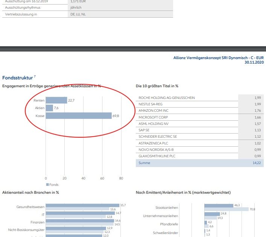Click the Summe value 14,22
266x237 pixels.
tap(257, 163)
